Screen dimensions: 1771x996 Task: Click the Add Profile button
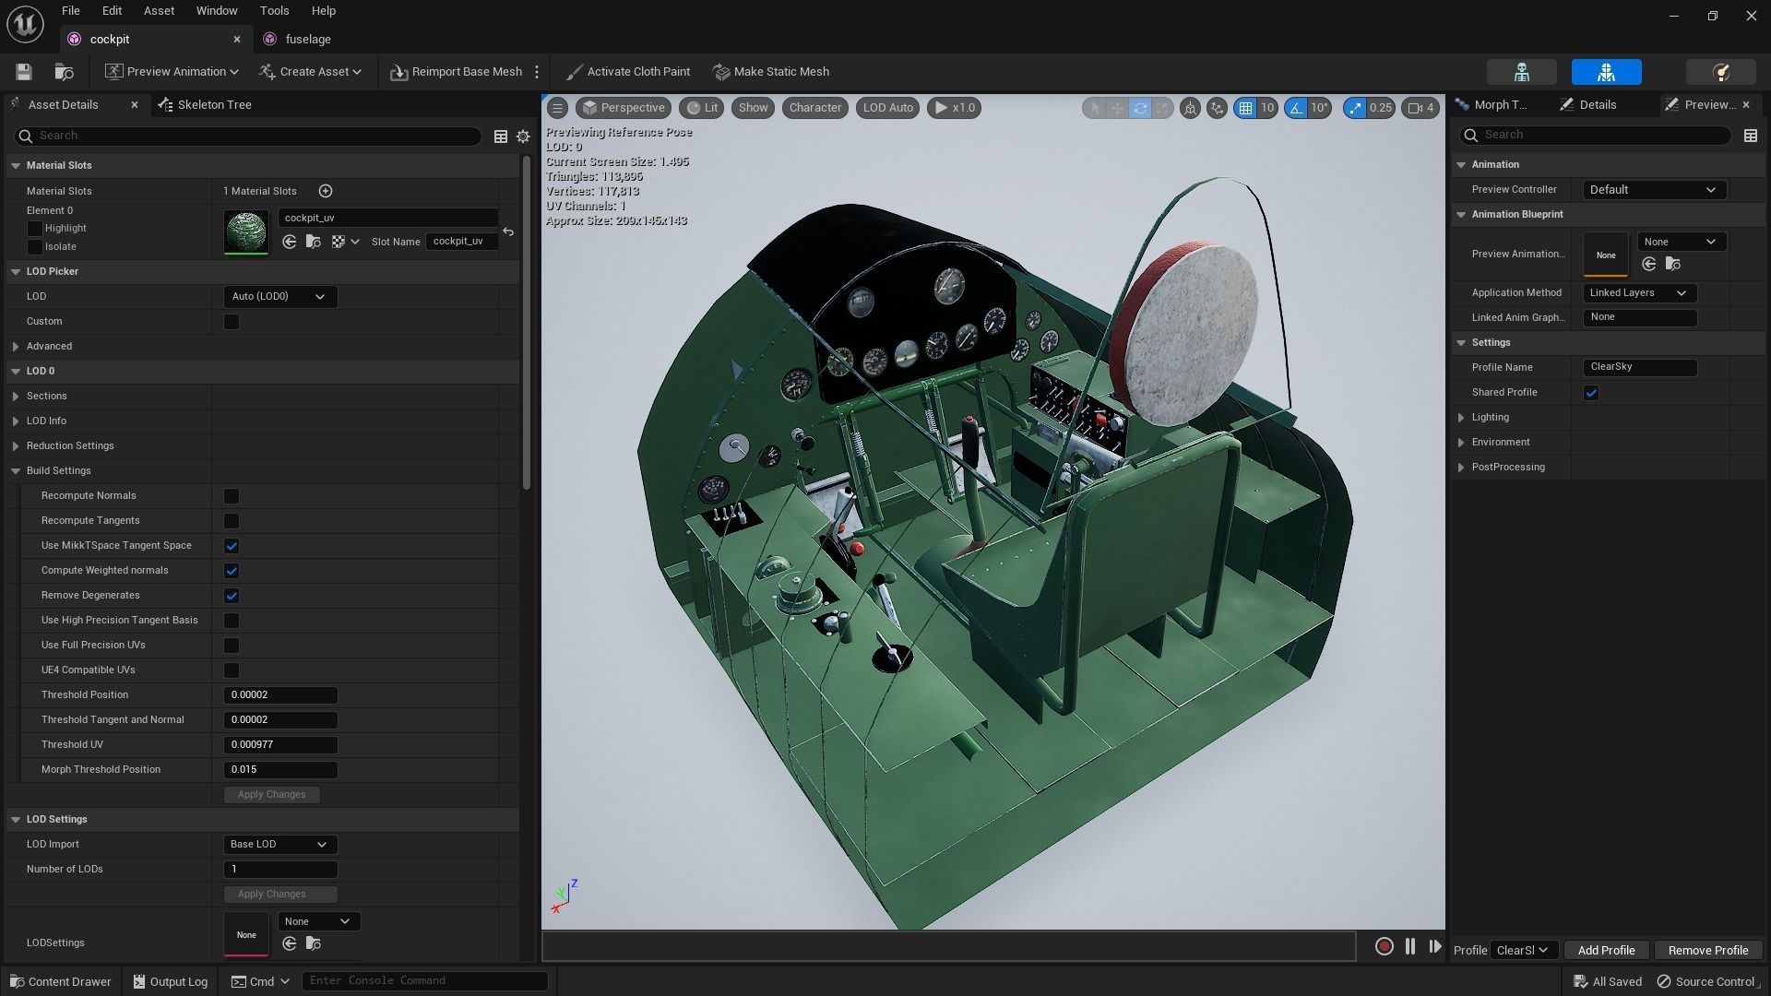[x=1605, y=950]
